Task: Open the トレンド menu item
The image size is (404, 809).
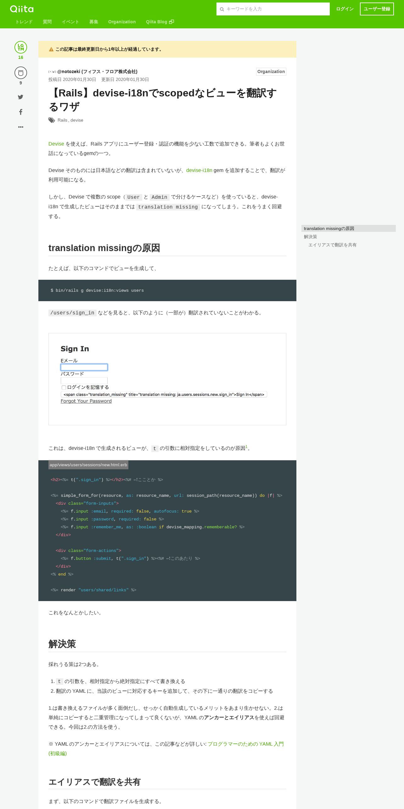Action: (24, 22)
